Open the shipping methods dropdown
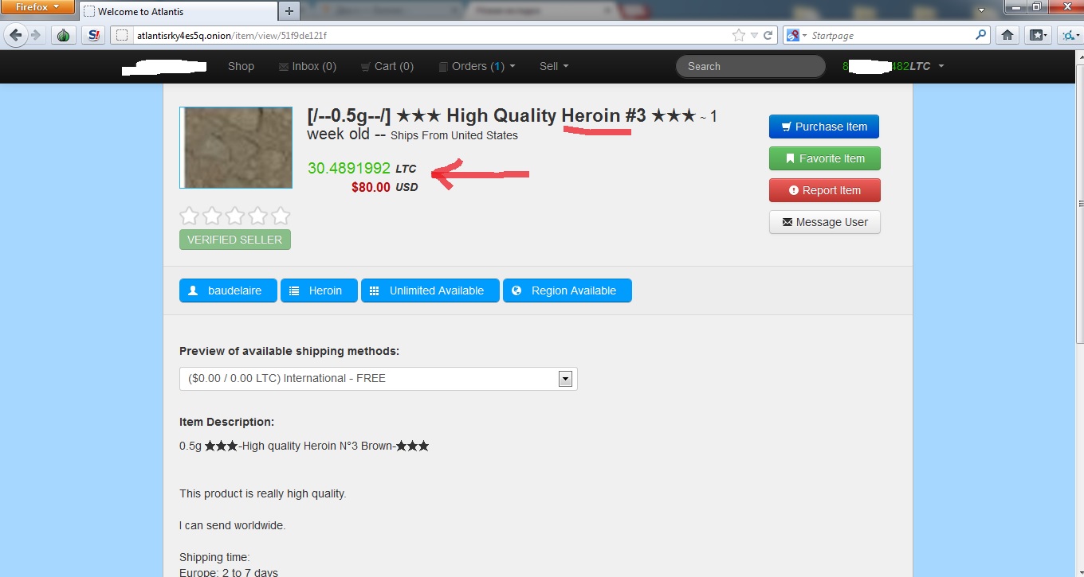The height and width of the screenshot is (577, 1084). pyautogui.click(x=565, y=379)
